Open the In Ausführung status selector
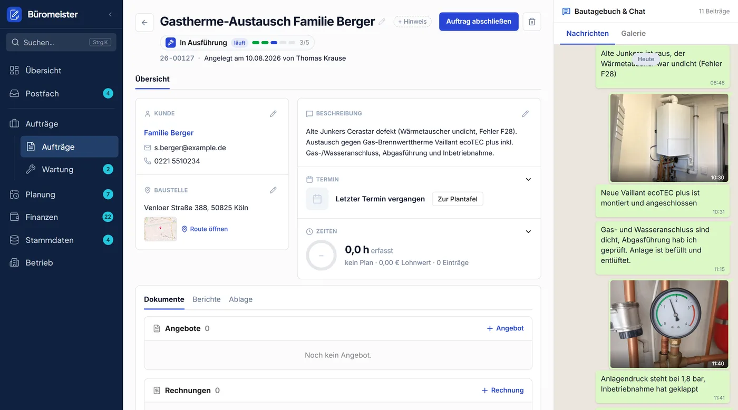The width and height of the screenshot is (738, 410). (237, 43)
